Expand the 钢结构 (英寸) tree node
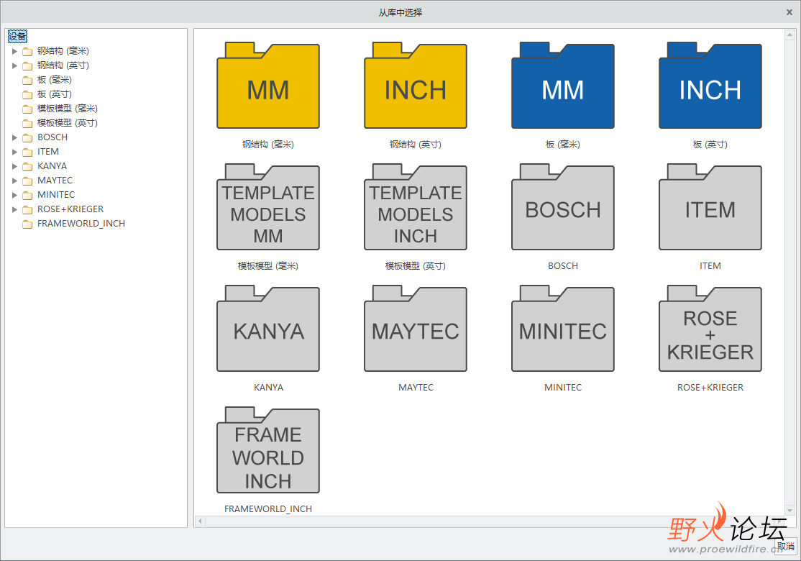 click(14, 65)
